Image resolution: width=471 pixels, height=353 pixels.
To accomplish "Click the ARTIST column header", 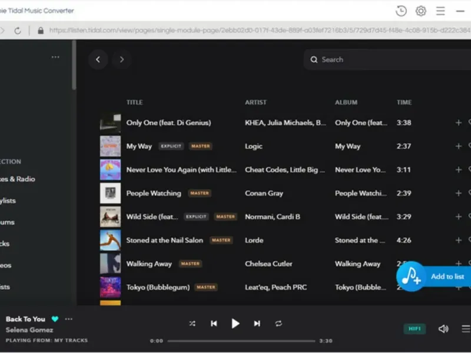I will coord(256,102).
